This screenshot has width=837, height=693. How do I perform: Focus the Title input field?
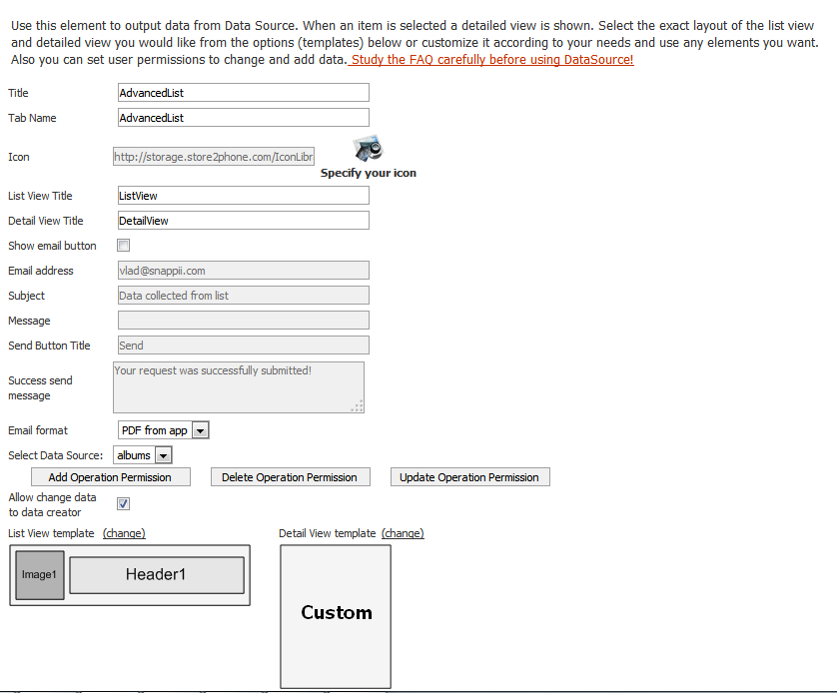pos(244,93)
